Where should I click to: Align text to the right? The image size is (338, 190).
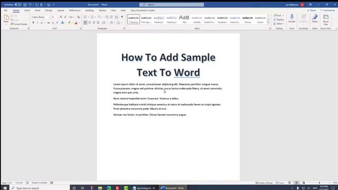point(94,23)
